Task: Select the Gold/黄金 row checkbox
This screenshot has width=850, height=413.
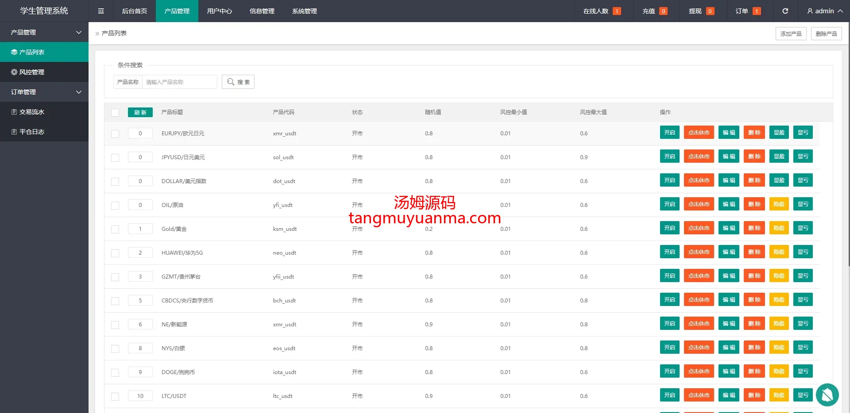Action: click(115, 229)
